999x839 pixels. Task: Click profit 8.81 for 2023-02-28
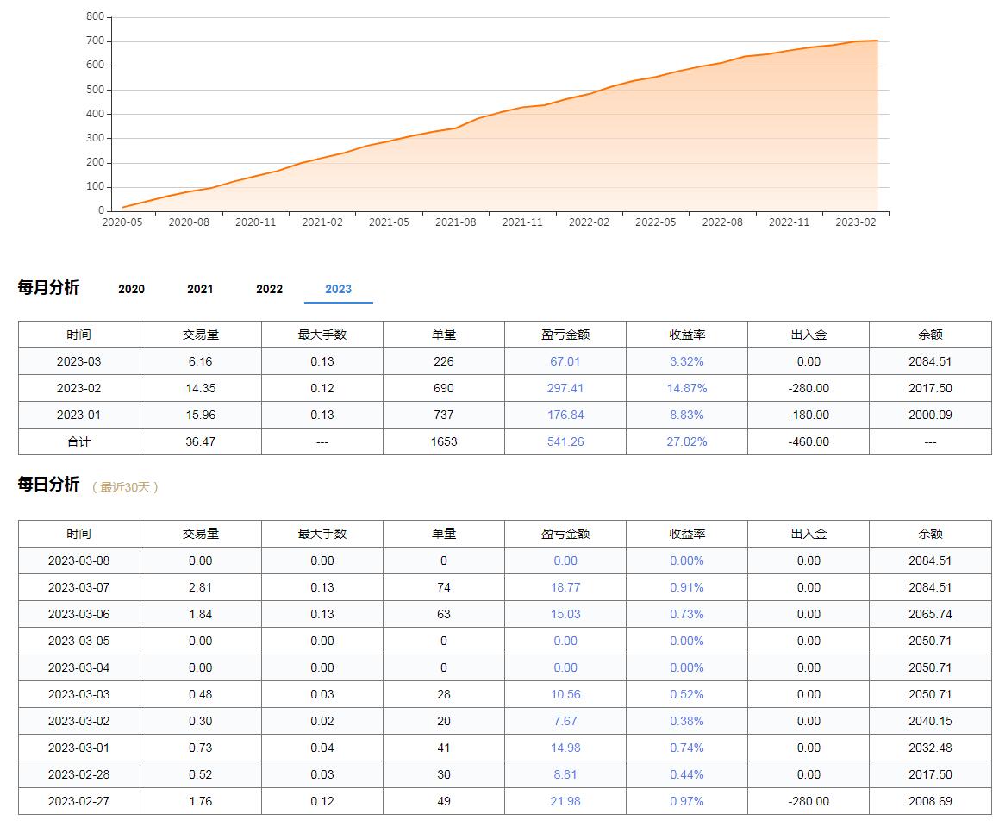point(565,774)
